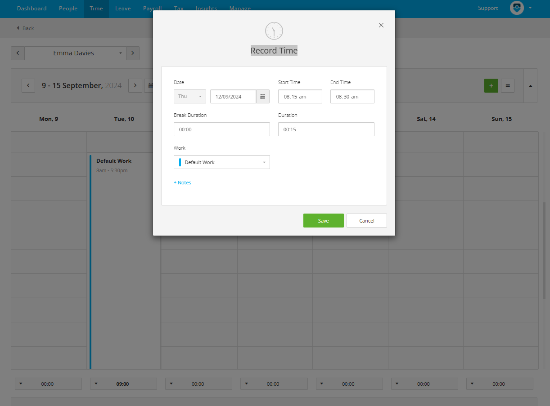Open the timesheet list view icon
550x406 pixels.
click(508, 85)
